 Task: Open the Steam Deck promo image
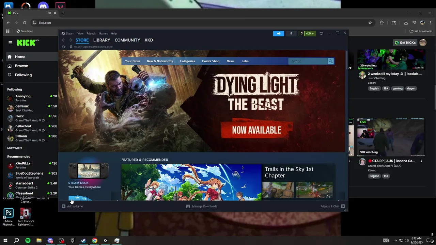coord(89,171)
